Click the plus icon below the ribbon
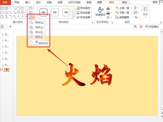This screenshot has height=122, width=163. [10, 27]
